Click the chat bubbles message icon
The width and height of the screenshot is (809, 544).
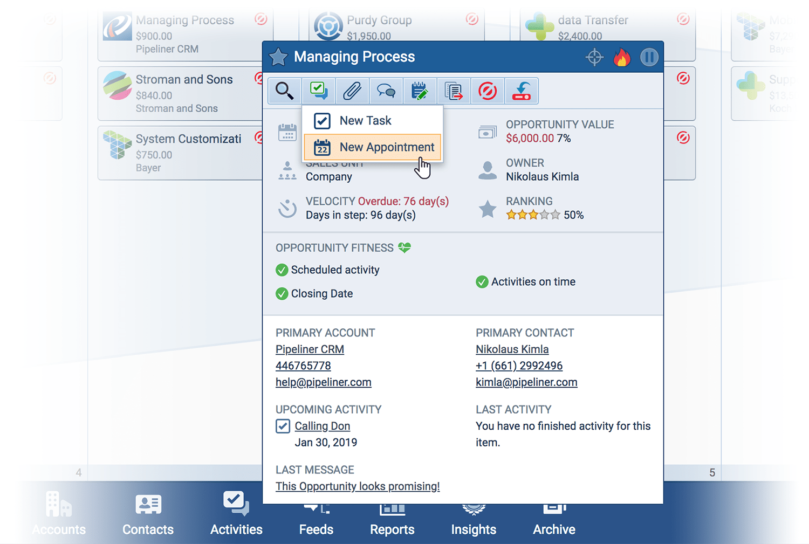coord(386,91)
